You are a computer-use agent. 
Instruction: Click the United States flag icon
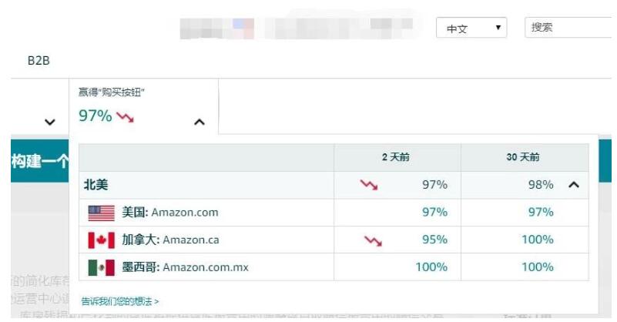101,213
